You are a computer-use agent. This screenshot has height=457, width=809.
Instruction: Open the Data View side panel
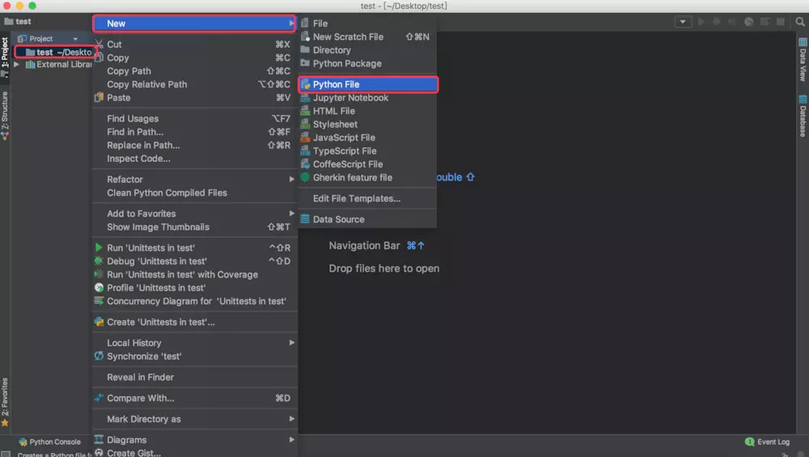803,61
